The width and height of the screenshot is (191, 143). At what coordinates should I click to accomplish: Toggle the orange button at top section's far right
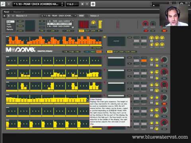[164, 31]
